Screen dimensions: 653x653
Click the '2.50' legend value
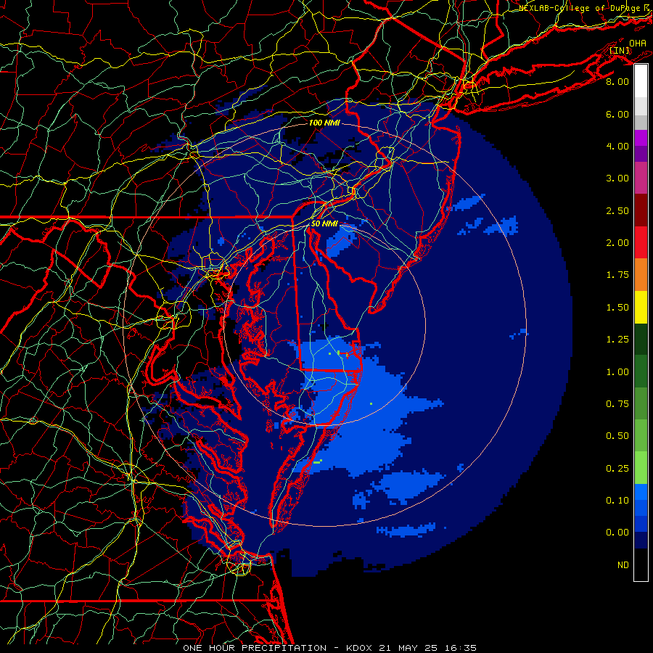pos(617,210)
